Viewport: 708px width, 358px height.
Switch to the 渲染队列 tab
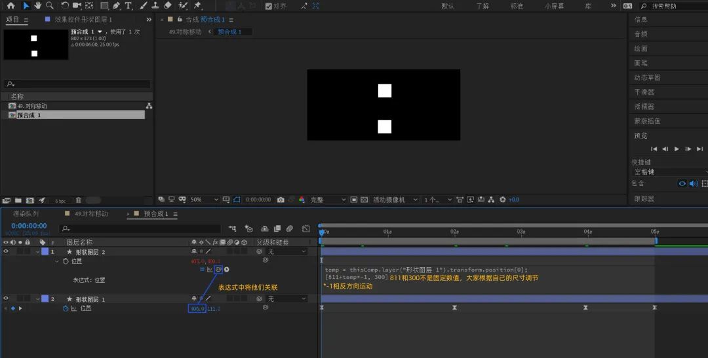tap(26, 214)
